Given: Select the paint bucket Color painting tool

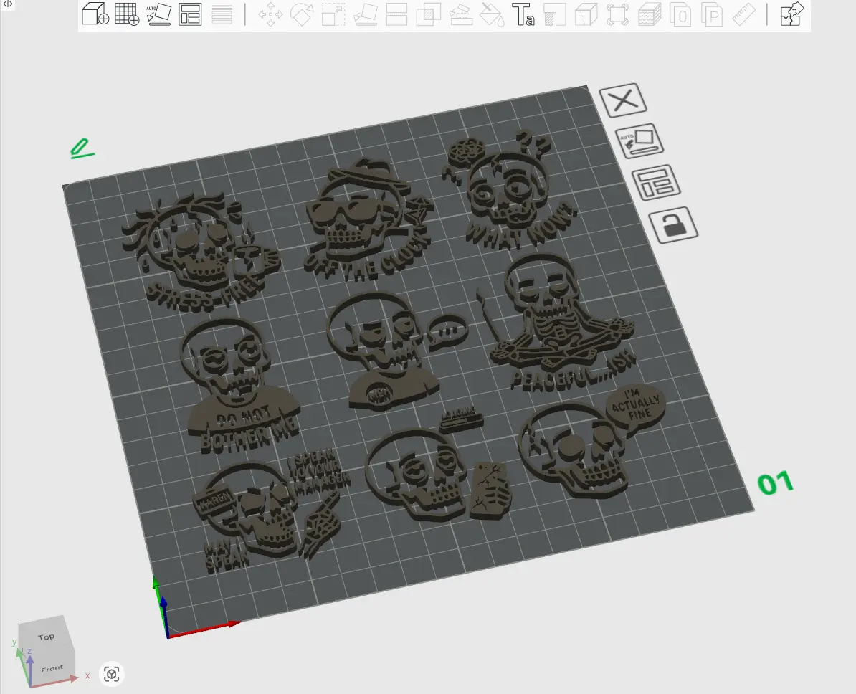Looking at the screenshot, I should 492,14.
